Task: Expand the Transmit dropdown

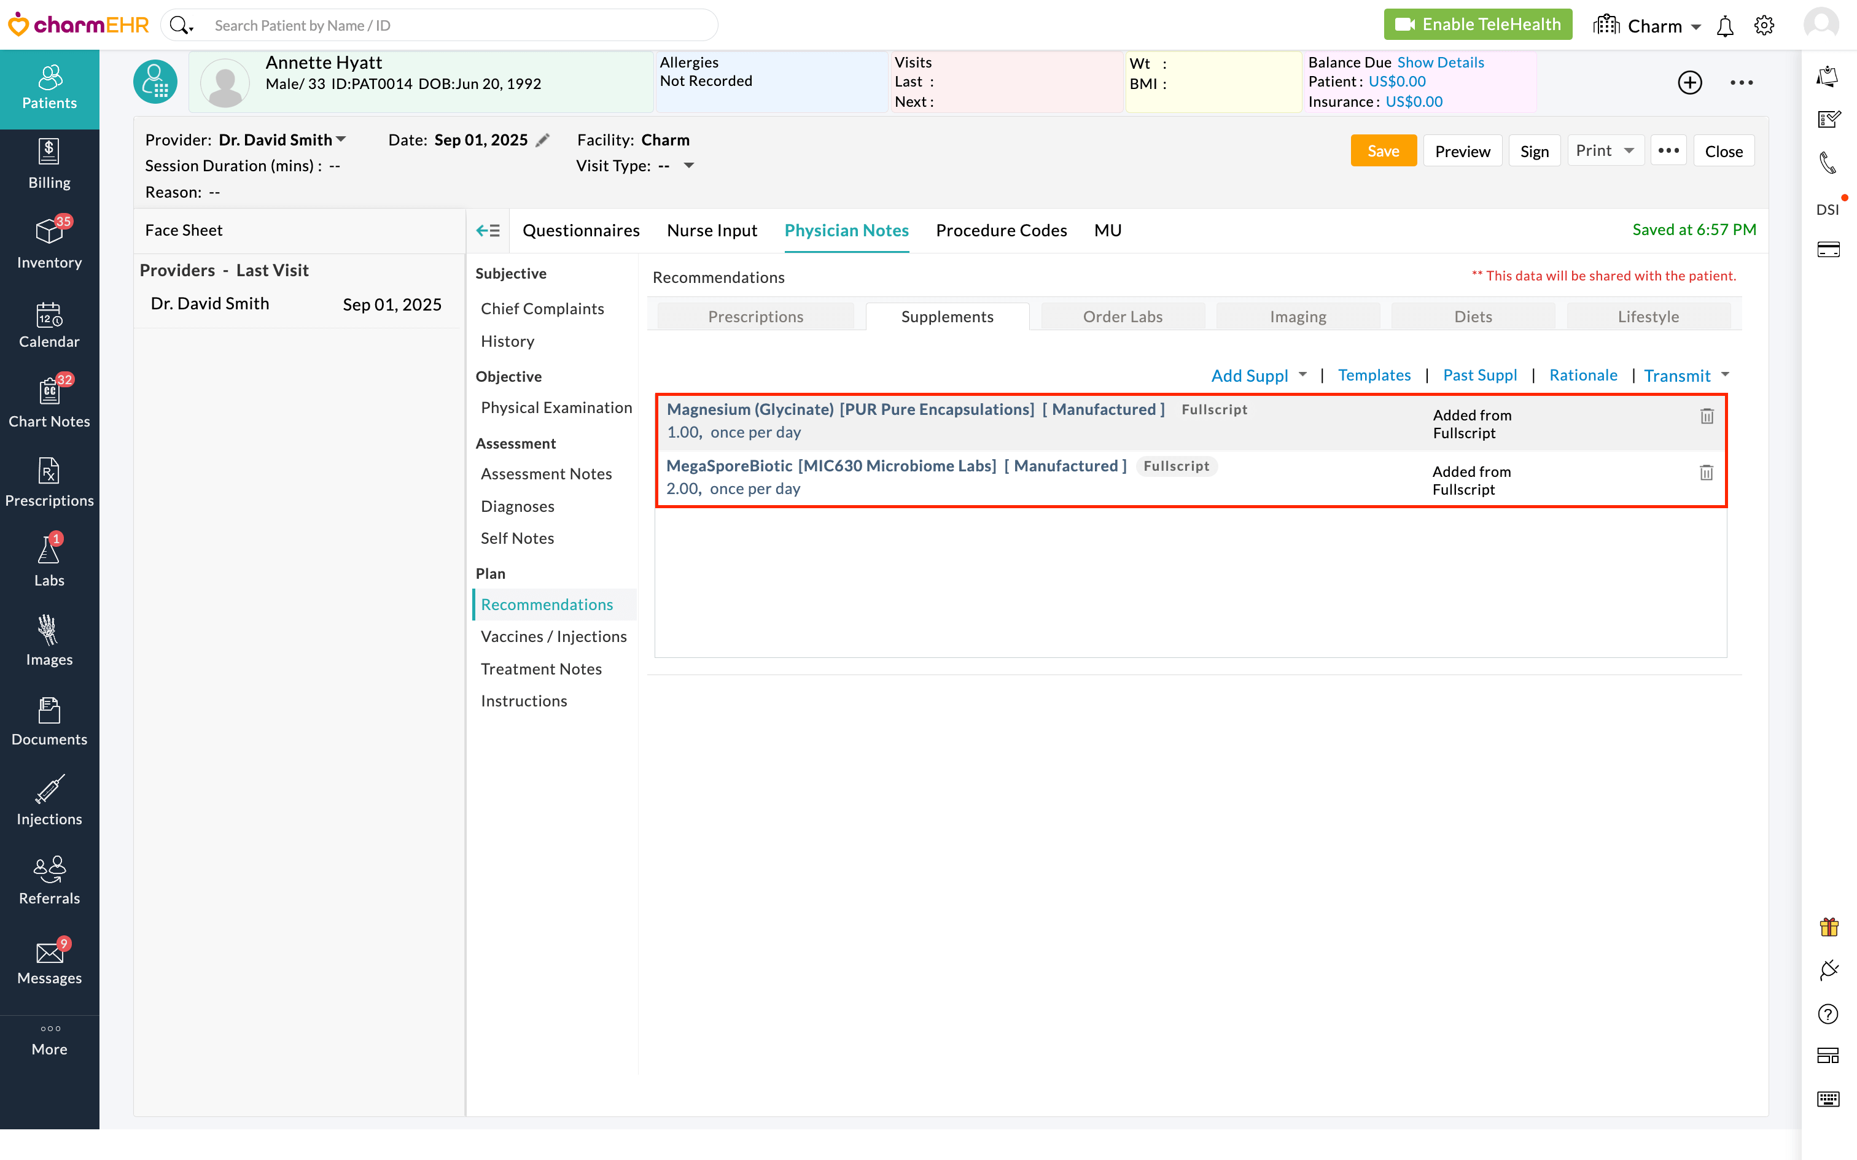Action: [1725, 374]
